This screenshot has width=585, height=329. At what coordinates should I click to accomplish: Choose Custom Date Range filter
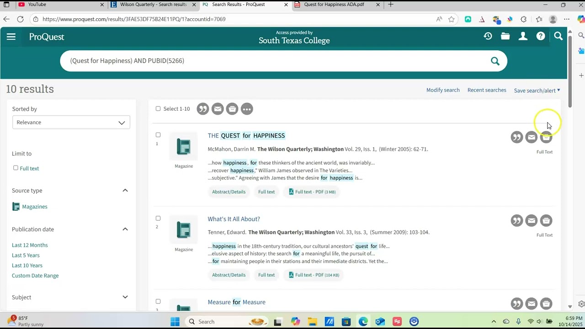[x=35, y=276]
